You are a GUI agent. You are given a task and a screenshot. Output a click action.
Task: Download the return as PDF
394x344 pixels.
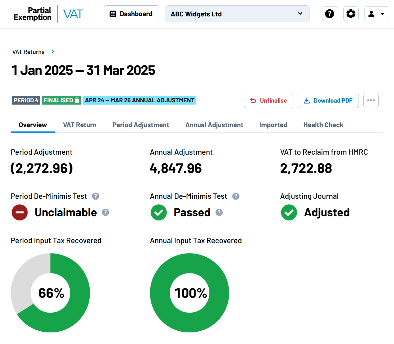tap(328, 100)
